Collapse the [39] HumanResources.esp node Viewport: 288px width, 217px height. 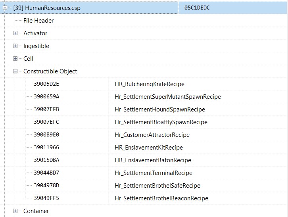[5, 8]
